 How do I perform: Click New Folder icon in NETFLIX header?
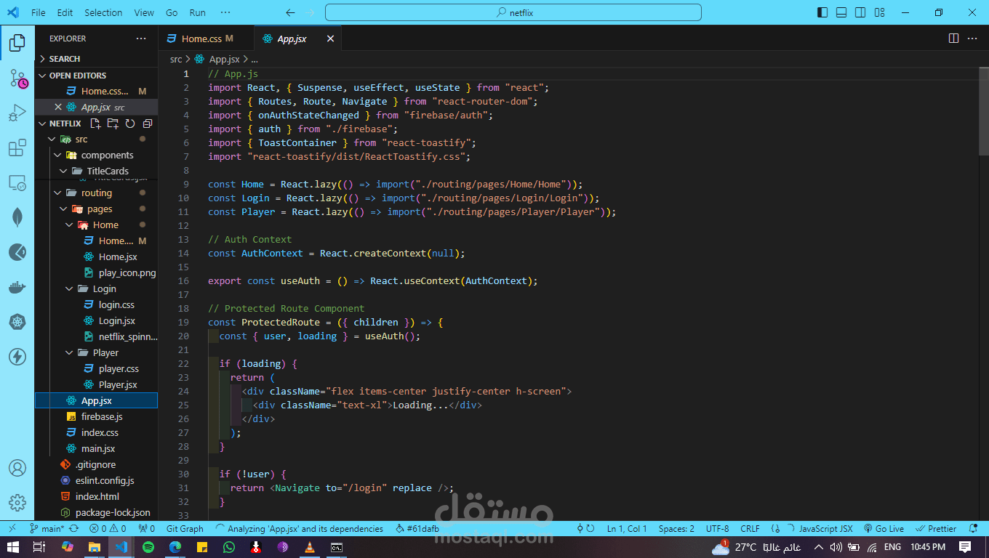click(x=113, y=124)
